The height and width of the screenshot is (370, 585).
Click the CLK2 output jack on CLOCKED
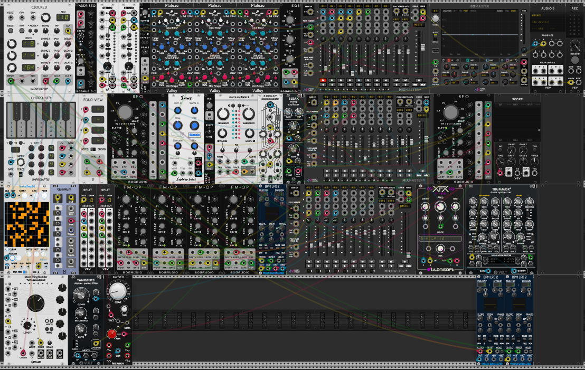(56, 81)
